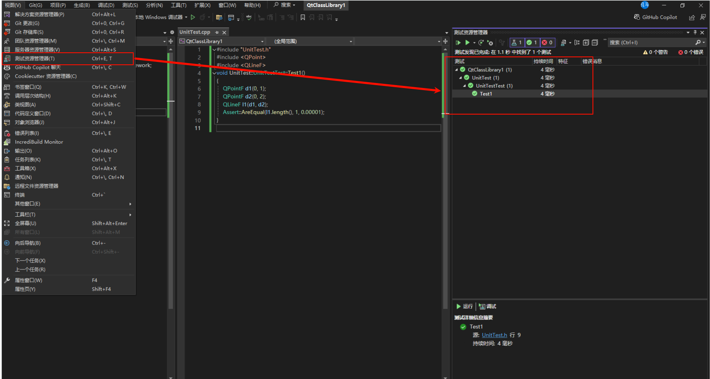
Task: Repeat last test run icon
Action: pyautogui.click(x=481, y=43)
